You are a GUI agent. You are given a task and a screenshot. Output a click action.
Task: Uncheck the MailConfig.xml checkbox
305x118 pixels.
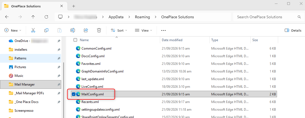tap(74, 94)
